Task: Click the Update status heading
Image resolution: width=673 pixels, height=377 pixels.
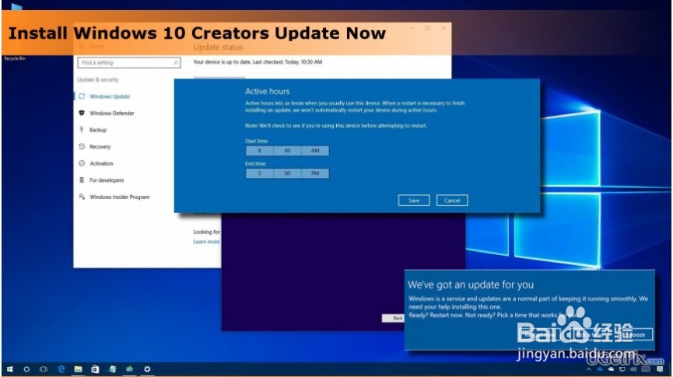Action: click(x=218, y=47)
